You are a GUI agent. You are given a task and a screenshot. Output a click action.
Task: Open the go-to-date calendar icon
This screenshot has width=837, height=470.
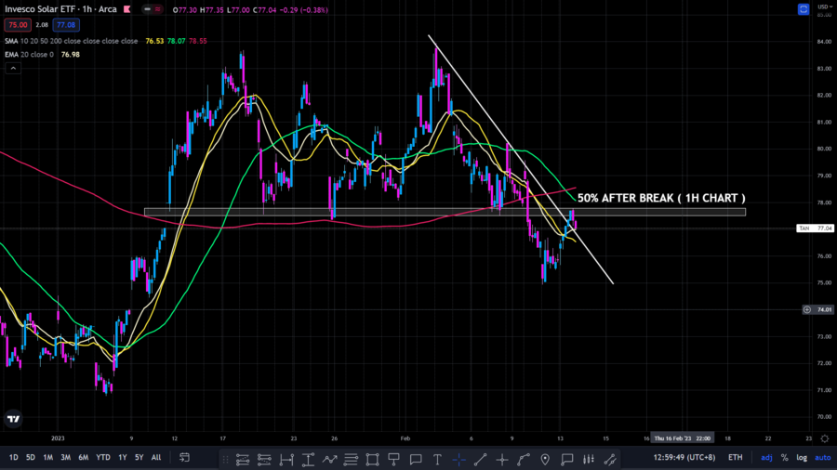coord(185,457)
